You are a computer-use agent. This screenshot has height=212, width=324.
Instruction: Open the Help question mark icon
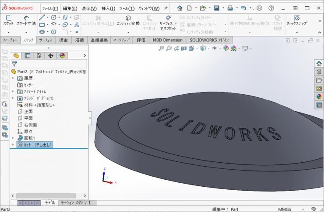pos(271,8)
